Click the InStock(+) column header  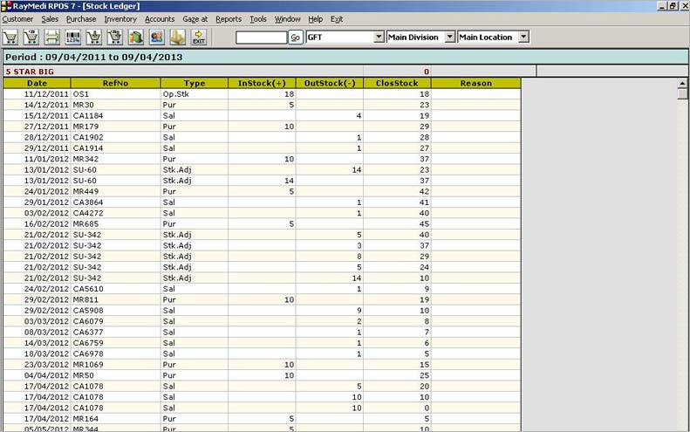pos(262,83)
